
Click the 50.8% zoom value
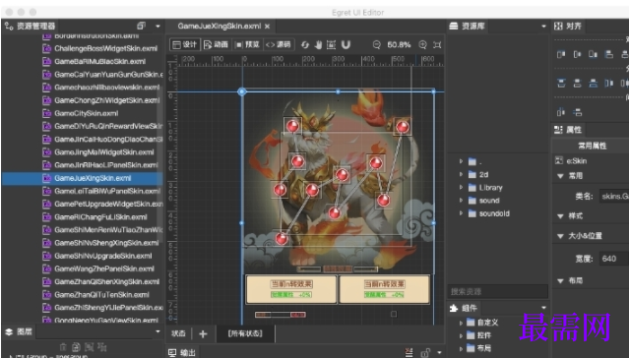(x=399, y=44)
